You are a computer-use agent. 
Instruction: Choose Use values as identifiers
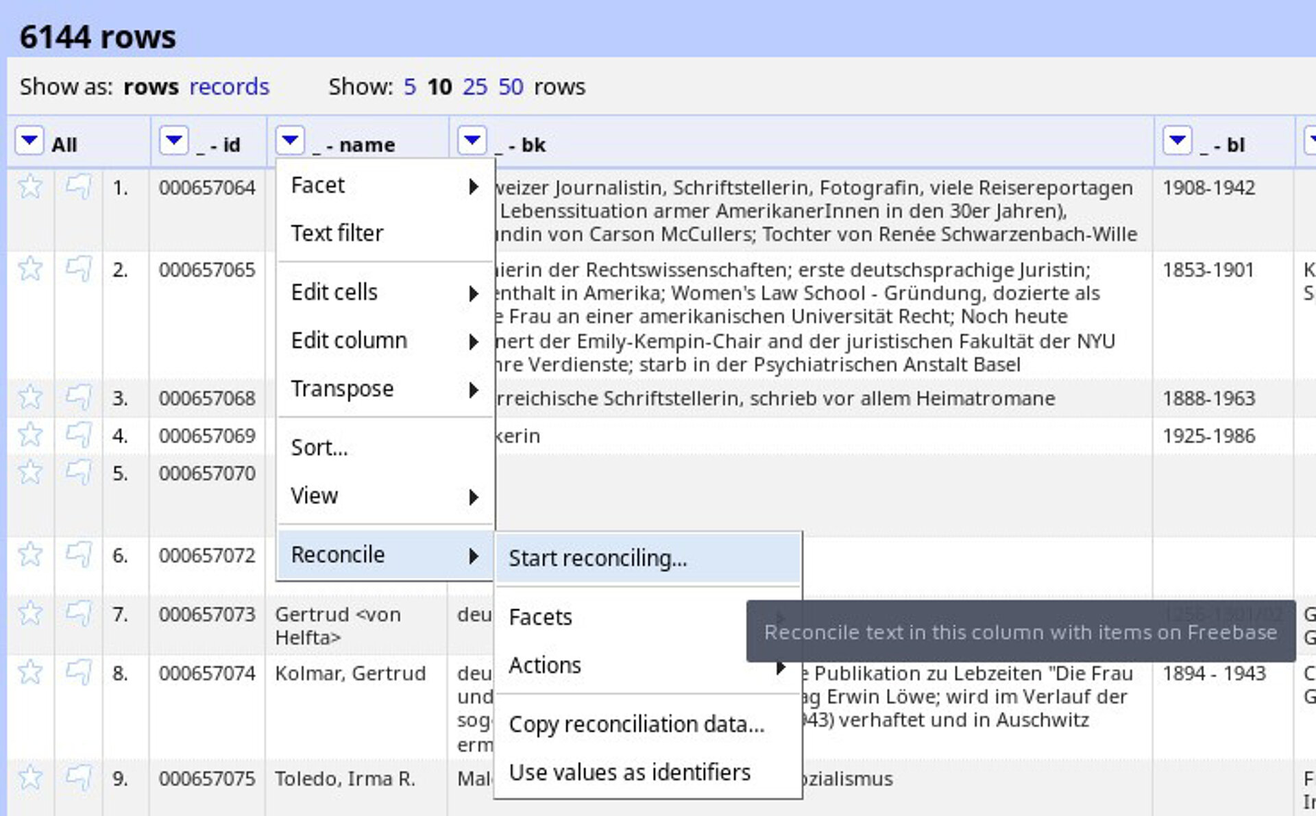pyautogui.click(x=648, y=773)
